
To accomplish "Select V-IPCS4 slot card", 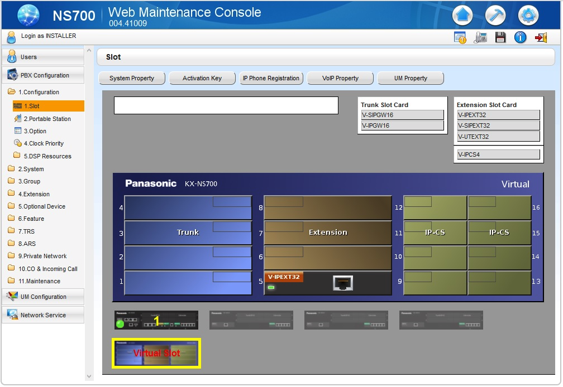I will [498, 154].
